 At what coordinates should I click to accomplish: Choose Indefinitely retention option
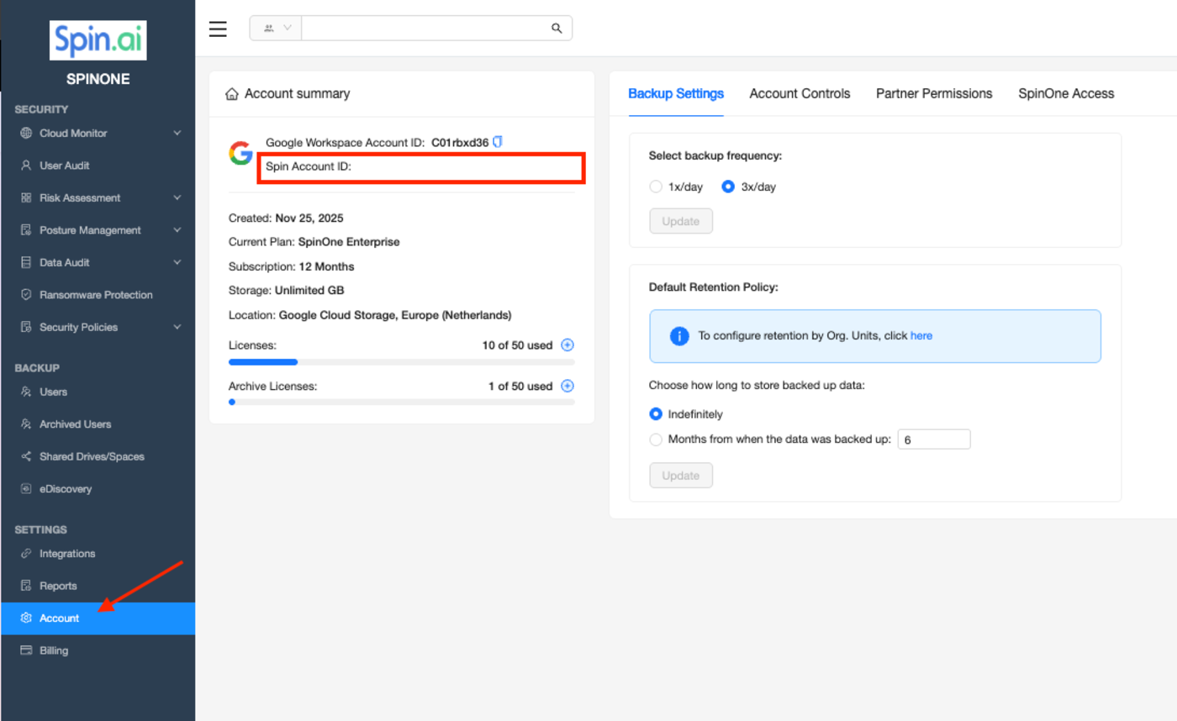click(656, 414)
